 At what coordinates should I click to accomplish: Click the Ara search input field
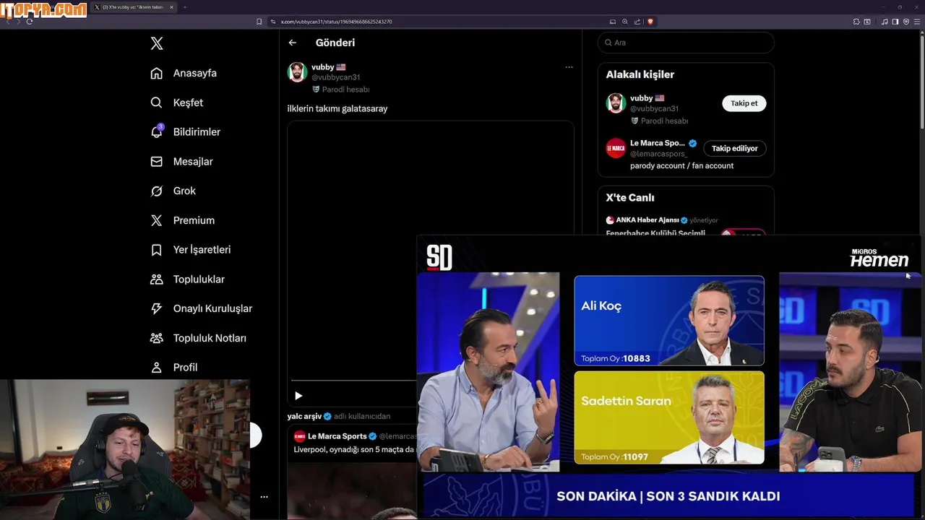coord(686,43)
